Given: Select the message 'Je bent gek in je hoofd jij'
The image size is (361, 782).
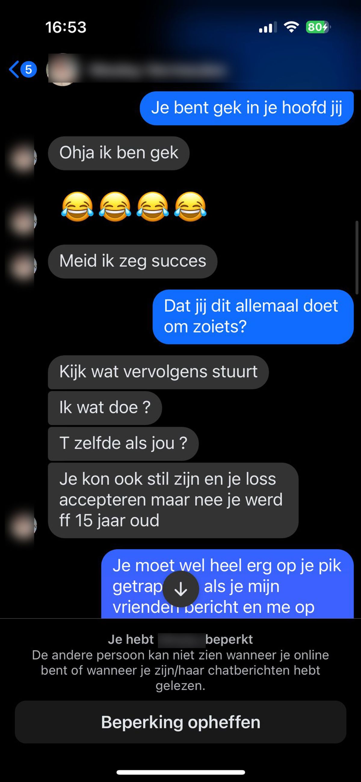Looking at the screenshot, I should click(247, 108).
